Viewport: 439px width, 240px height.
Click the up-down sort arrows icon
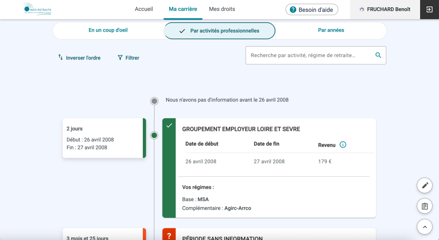click(x=60, y=57)
